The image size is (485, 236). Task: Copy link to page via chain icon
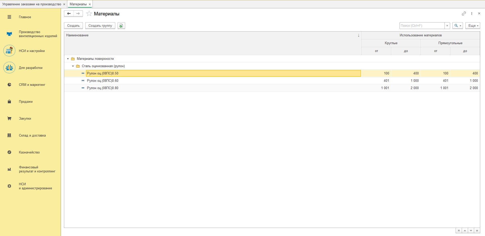[464, 14]
